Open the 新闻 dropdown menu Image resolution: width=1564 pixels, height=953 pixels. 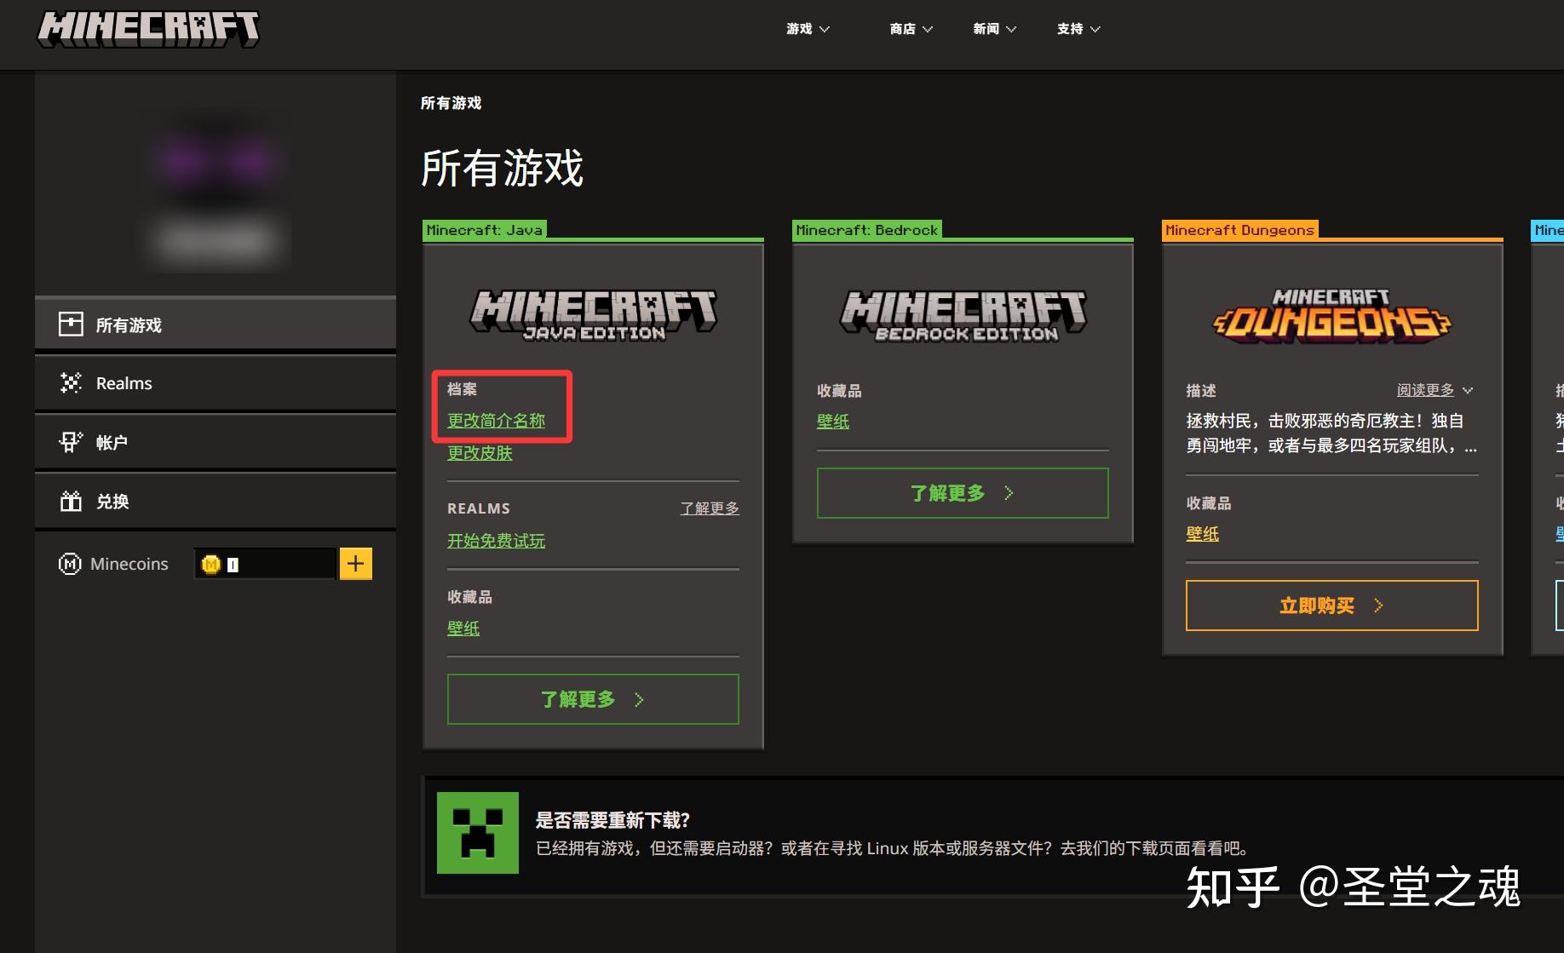click(x=995, y=29)
